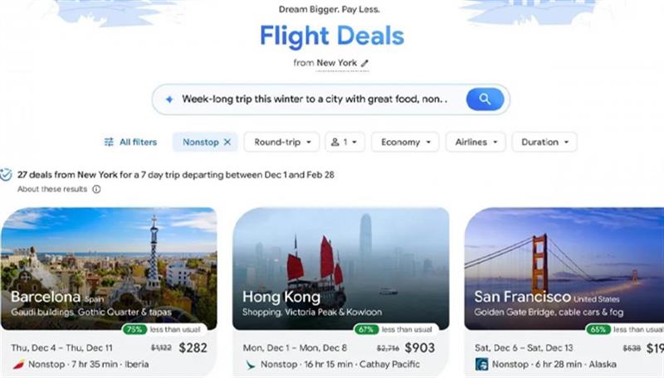This screenshot has height=378, width=664.
Task: Click the info icon beside About these results
Action: click(x=96, y=189)
